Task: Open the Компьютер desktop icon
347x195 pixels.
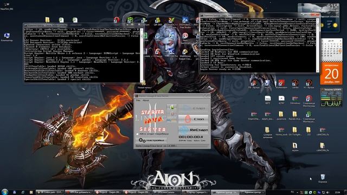Action: pyautogui.click(x=7, y=37)
